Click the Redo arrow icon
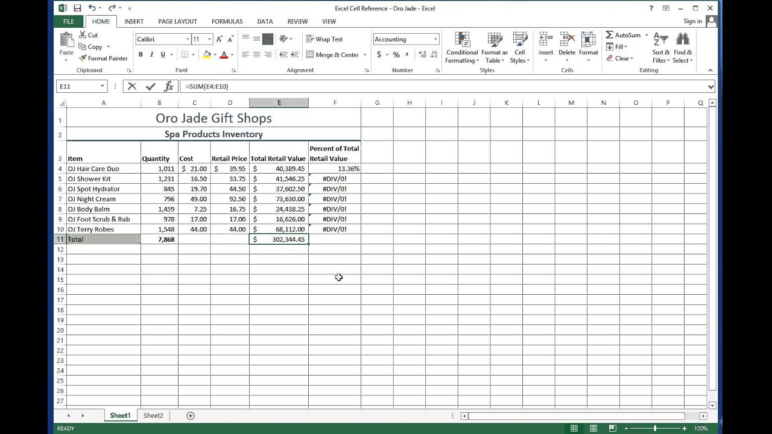The height and width of the screenshot is (434, 772). (x=112, y=8)
